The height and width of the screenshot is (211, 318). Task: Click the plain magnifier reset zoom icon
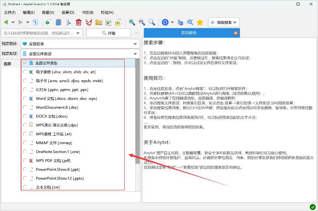tap(152, 22)
